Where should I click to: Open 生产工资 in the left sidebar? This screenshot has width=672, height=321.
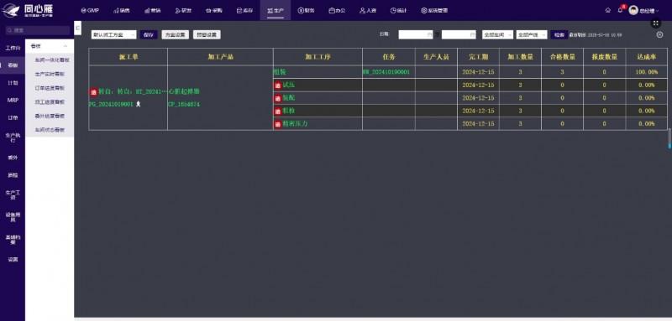tap(13, 194)
